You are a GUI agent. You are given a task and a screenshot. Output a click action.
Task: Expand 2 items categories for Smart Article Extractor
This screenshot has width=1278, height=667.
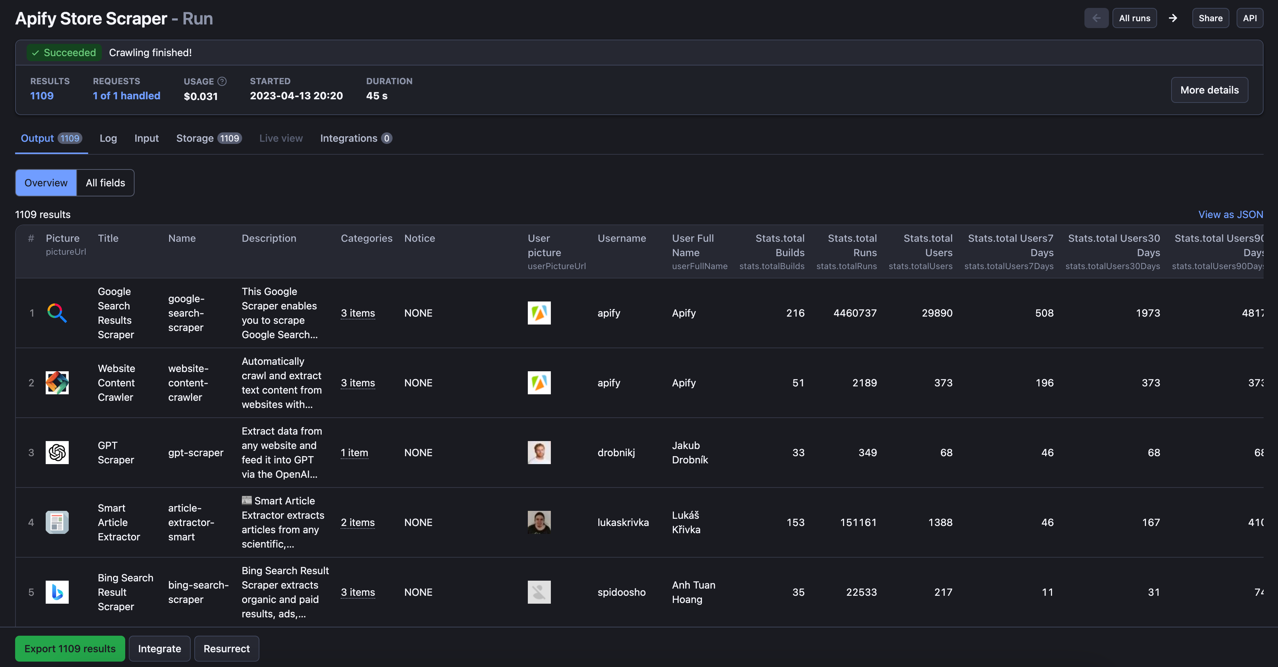[358, 522]
